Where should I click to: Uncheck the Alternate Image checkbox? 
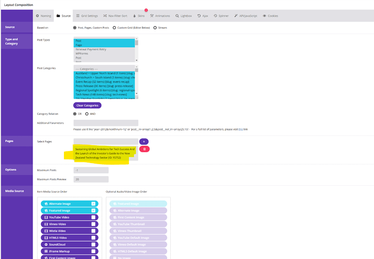(93, 204)
